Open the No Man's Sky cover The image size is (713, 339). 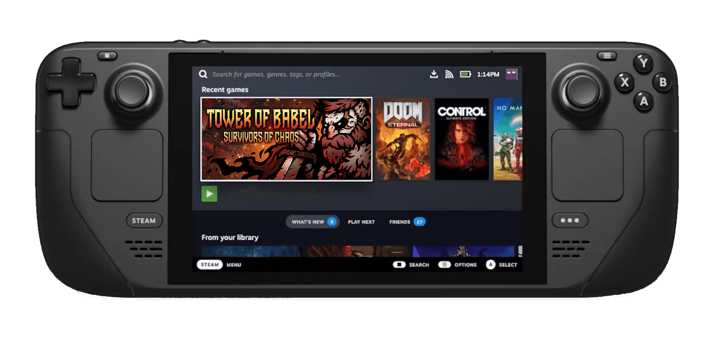coord(508,139)
